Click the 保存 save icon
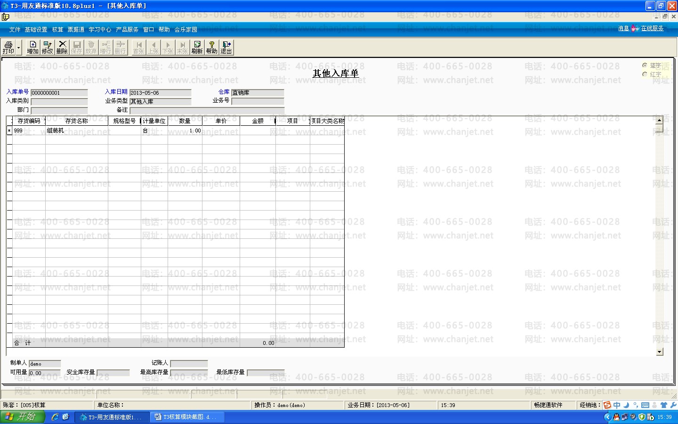Screen dimensions: 678x424 point(76,48)
